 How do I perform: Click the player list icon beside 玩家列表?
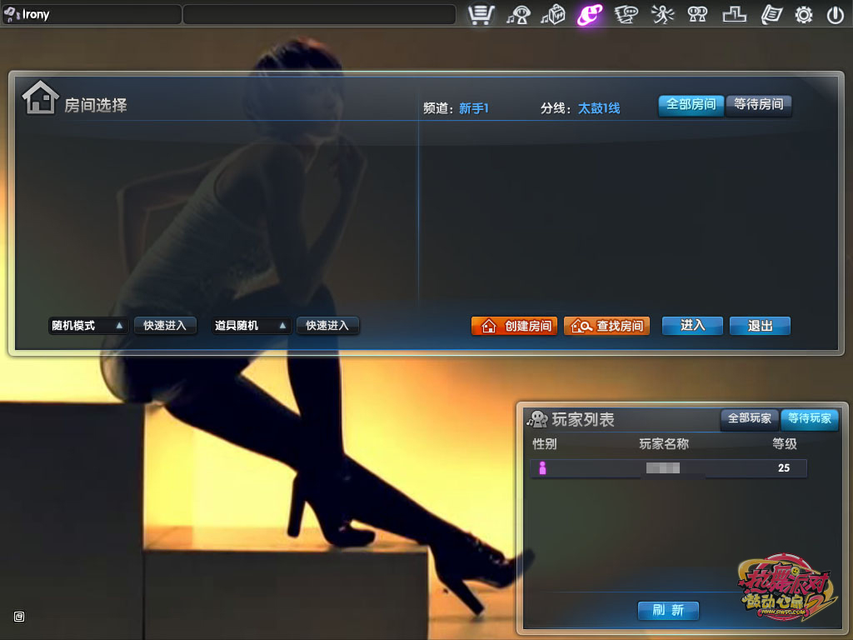pos(537,419)
